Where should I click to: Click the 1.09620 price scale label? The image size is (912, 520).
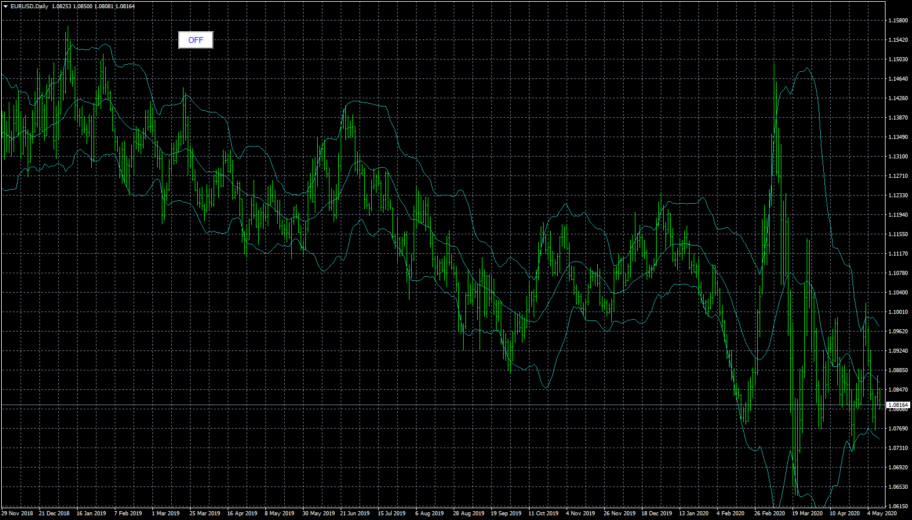(x=898, y=332)
